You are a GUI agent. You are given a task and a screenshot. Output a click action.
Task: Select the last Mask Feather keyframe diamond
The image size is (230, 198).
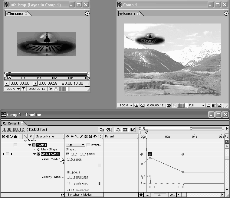pyautogui.click(x=183, y=154)
